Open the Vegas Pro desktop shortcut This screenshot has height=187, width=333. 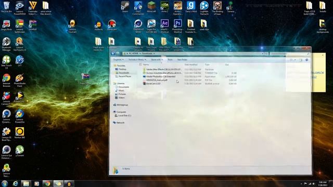coord(151,26)
